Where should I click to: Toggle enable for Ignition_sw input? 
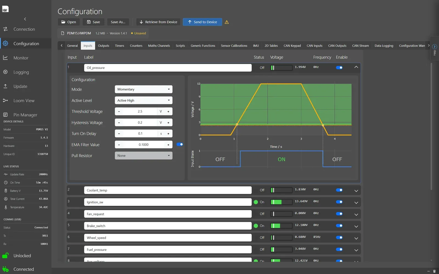pos(339,202)
